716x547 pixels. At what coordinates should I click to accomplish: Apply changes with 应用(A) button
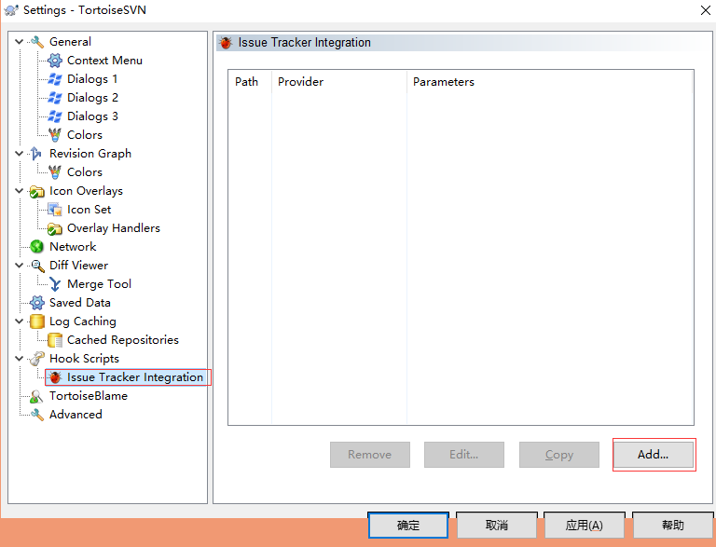584,526
